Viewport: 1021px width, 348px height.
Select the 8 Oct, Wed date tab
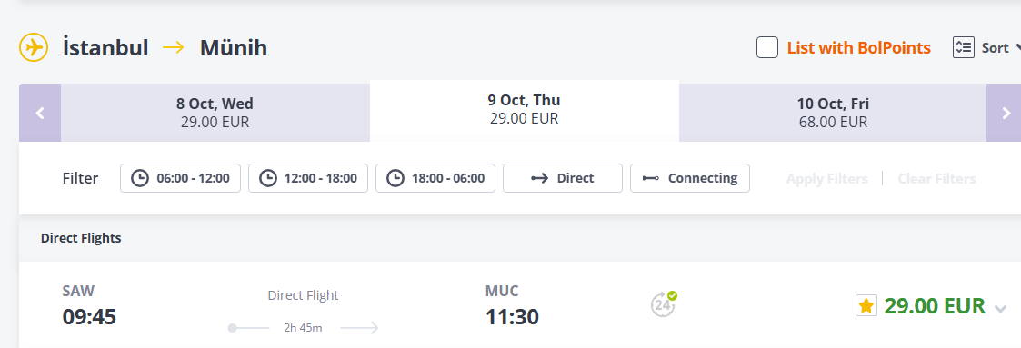(215, 113)
